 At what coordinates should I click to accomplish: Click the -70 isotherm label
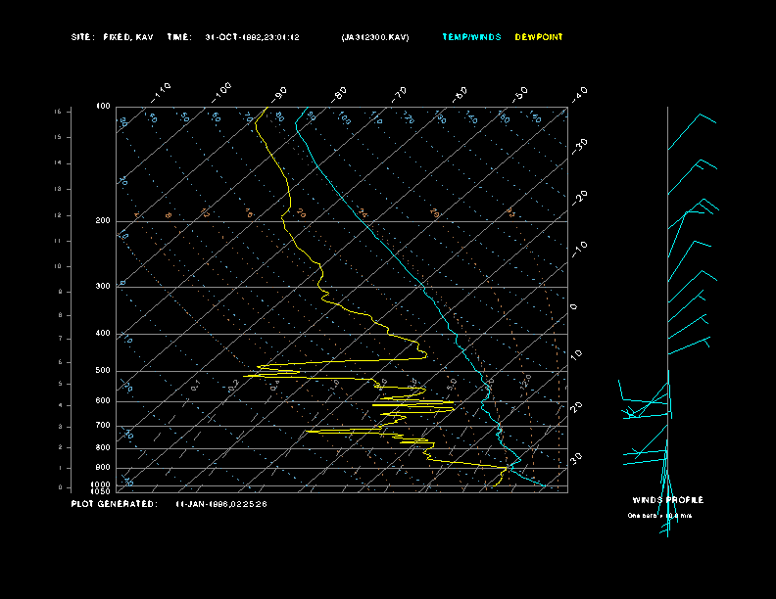coord(400,94)
